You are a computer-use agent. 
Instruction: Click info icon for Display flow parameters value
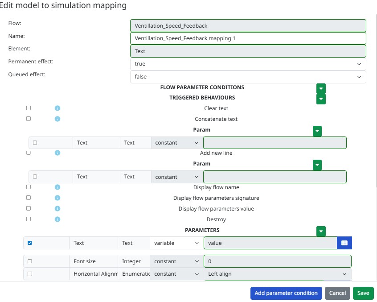coord(57,208)
